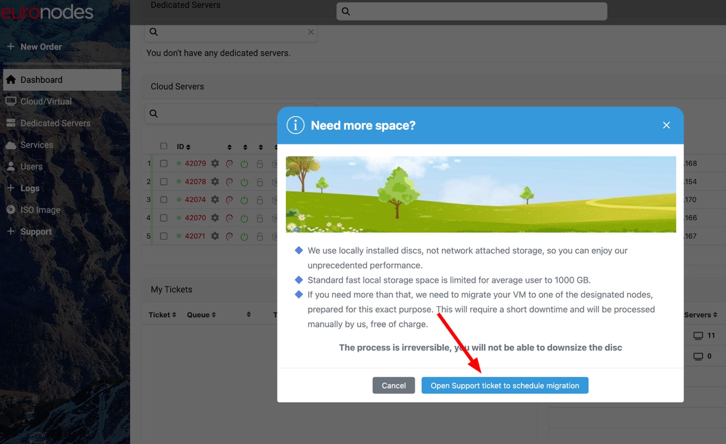Sort tickets by the Queue column
The image size is (726, 444).
(201, 315)
